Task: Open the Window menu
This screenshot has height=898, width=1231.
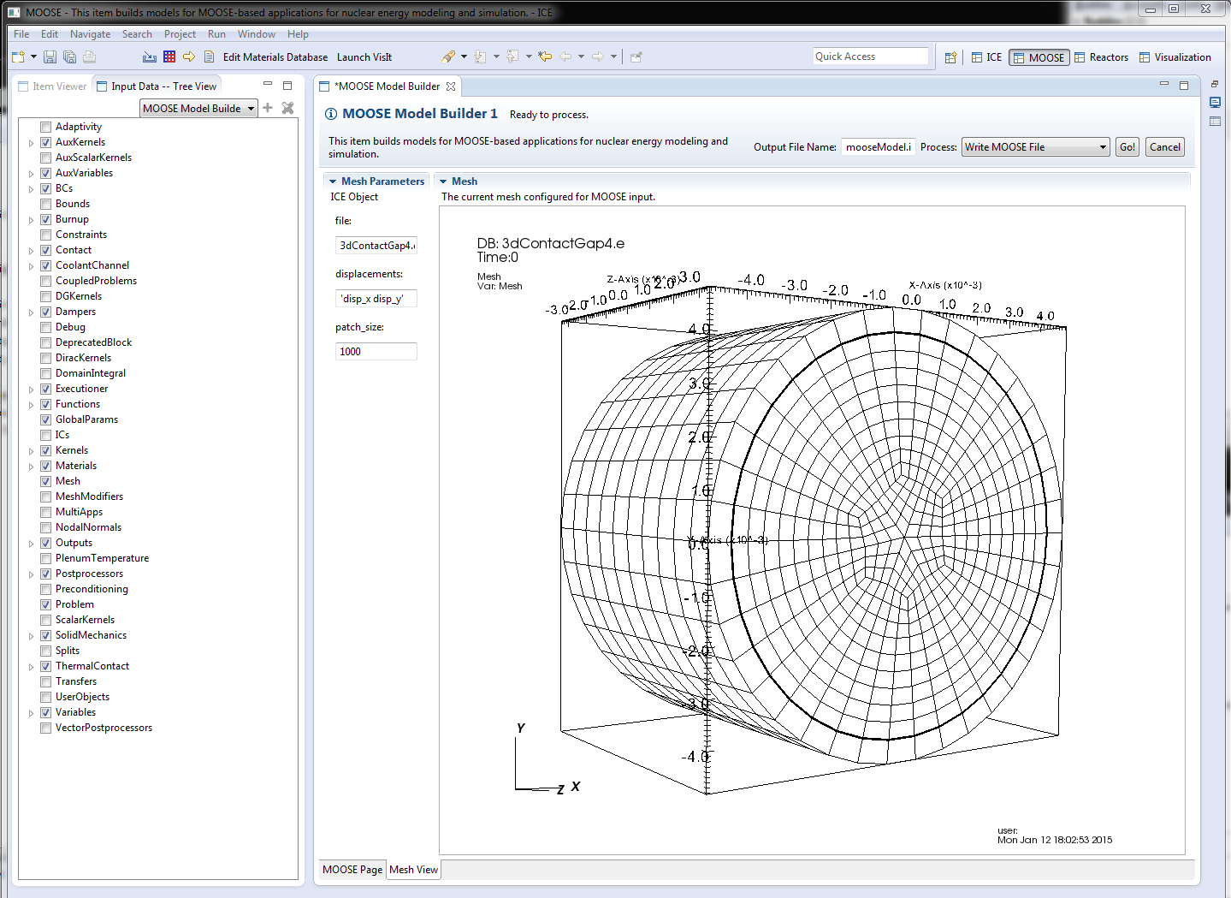Action: 257,34
